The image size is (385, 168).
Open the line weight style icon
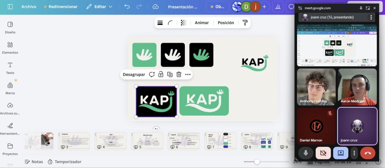(160, 23)
